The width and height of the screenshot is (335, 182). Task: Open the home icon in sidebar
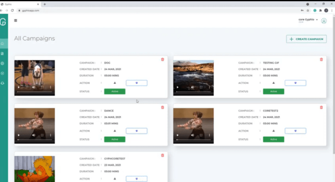(x=2, y=43)
